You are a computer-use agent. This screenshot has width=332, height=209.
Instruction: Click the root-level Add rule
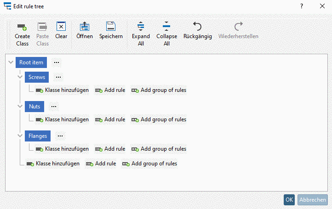tap(101, 164)
